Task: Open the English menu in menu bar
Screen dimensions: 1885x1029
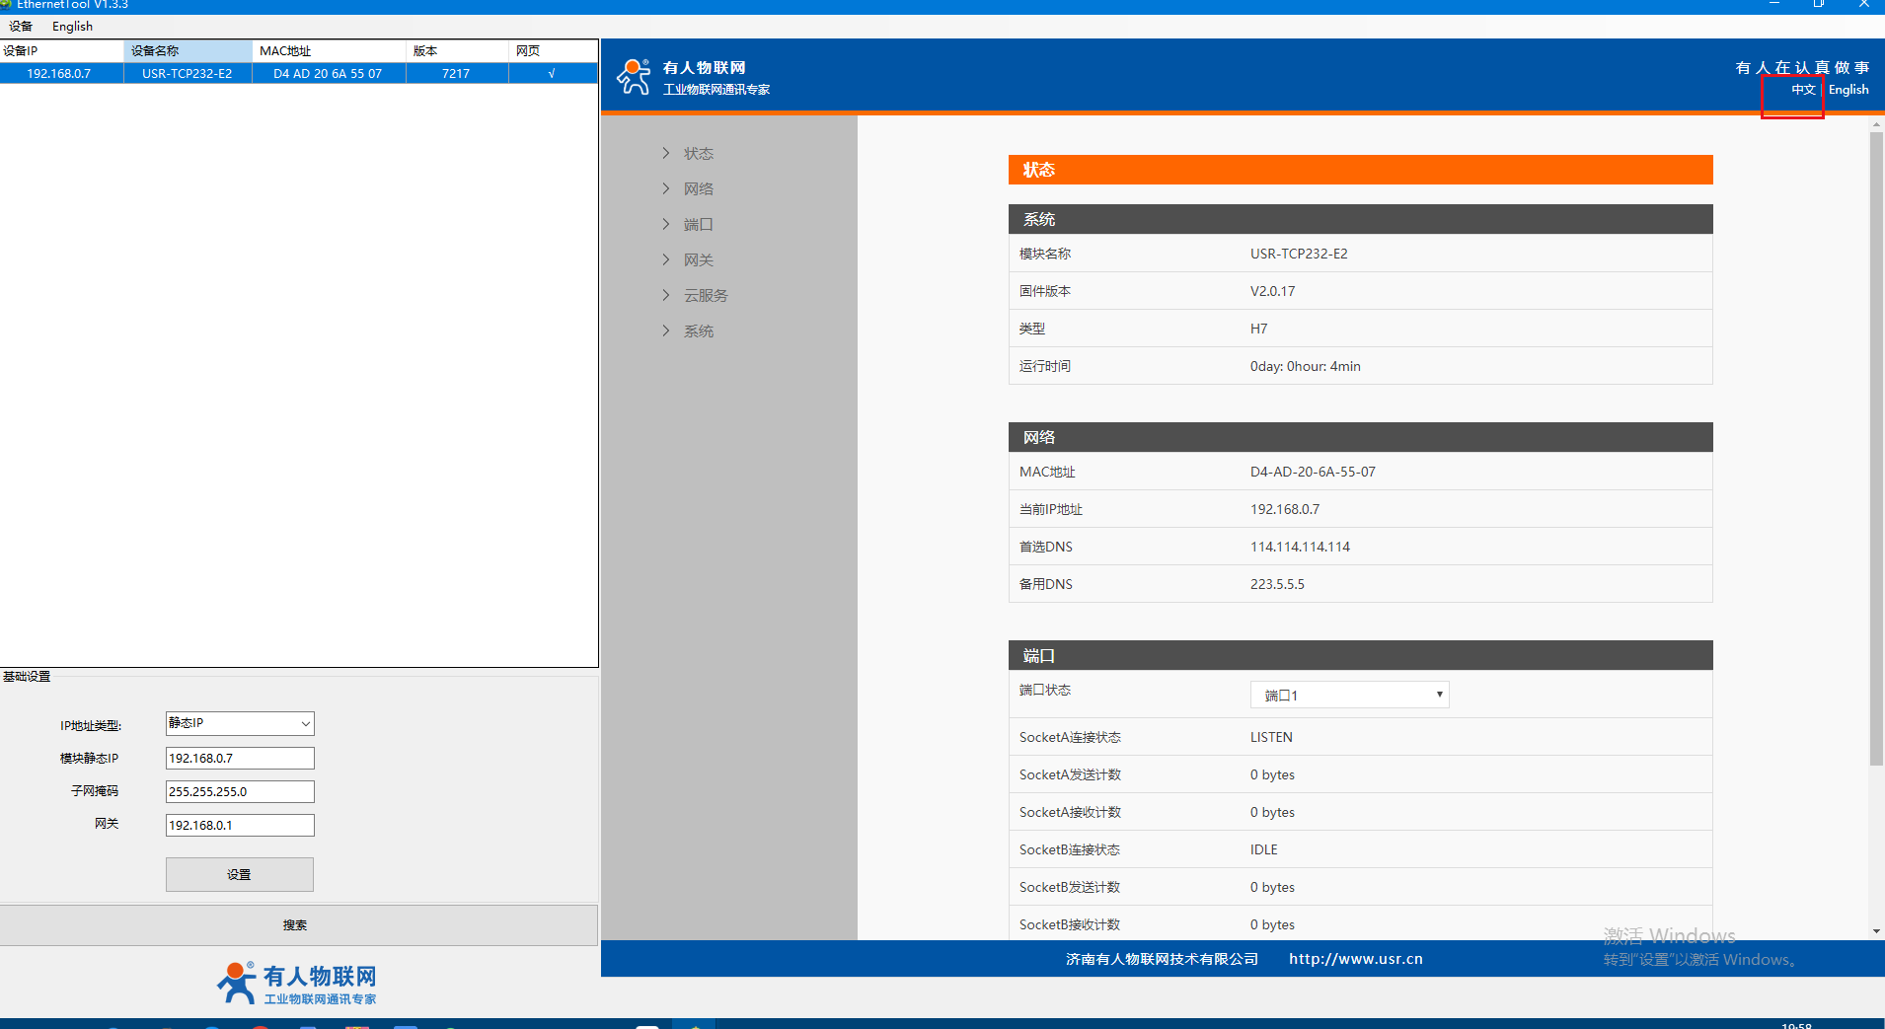Action: tap(72, 27)
